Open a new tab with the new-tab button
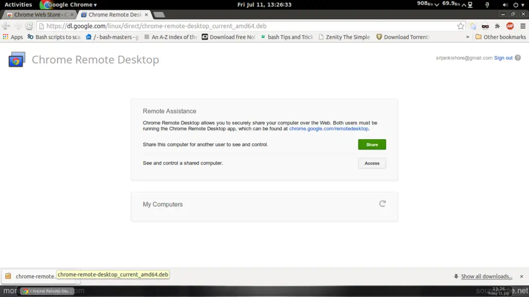Viewport: 529px width, 297px height. pos(159,14)
